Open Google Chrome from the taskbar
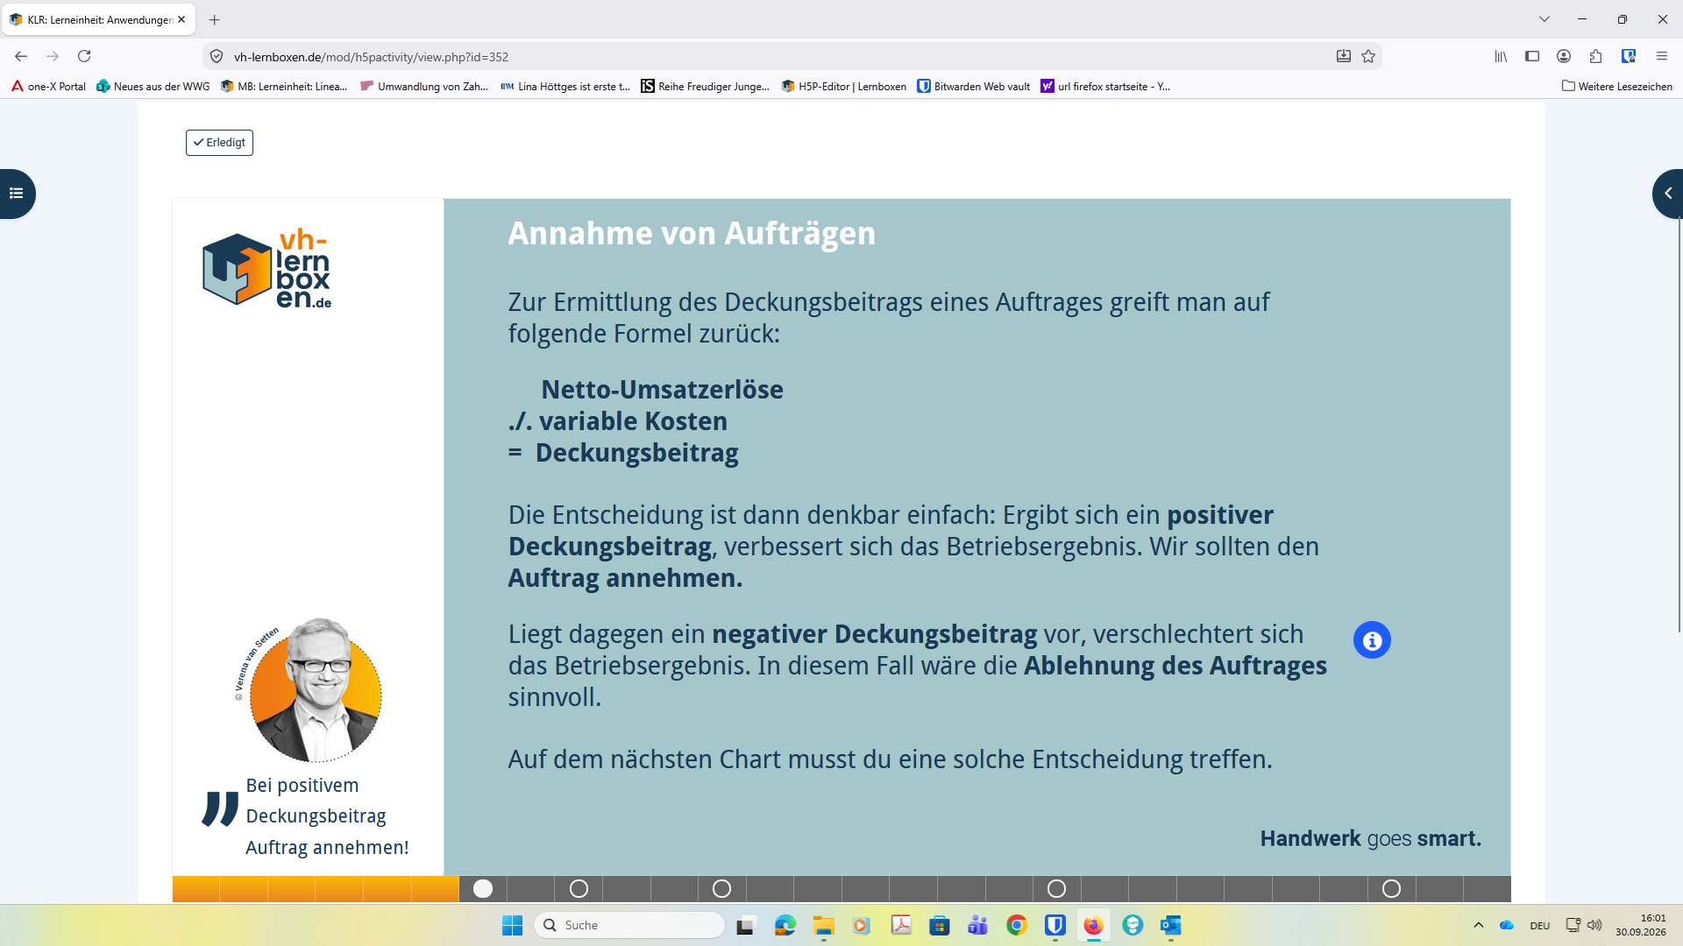 point(1016,925)
